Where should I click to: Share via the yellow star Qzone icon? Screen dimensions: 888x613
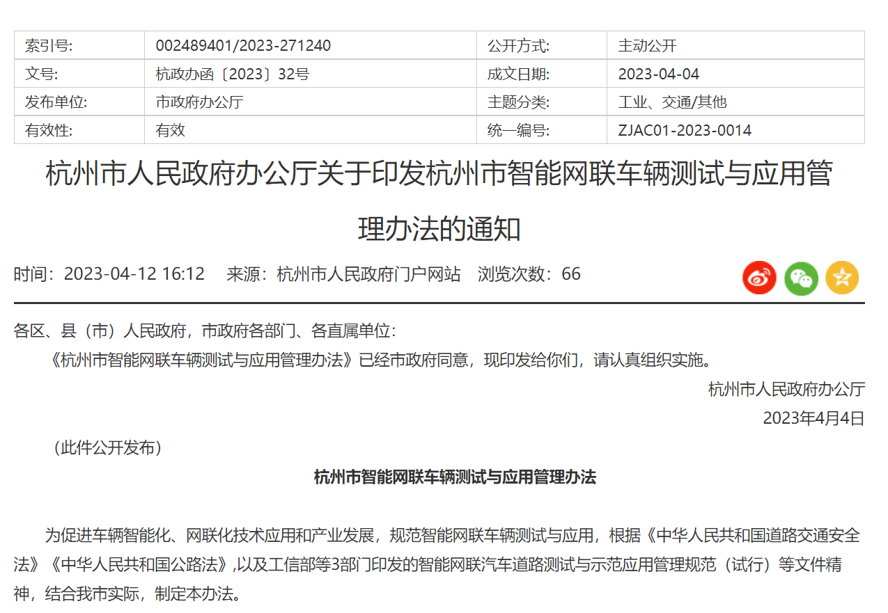click(842, 278)
